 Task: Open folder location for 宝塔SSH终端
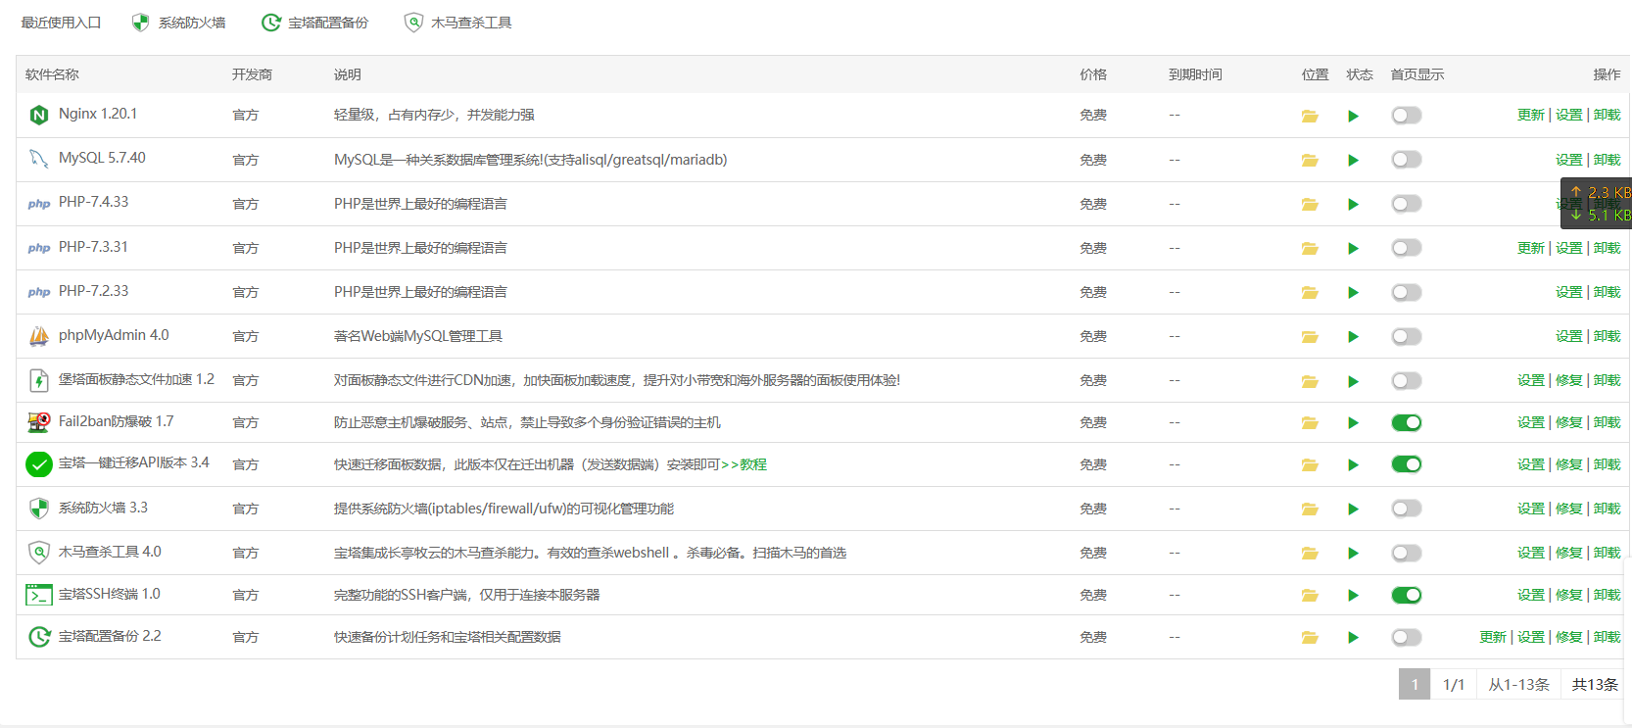[x=1309, y=595]
